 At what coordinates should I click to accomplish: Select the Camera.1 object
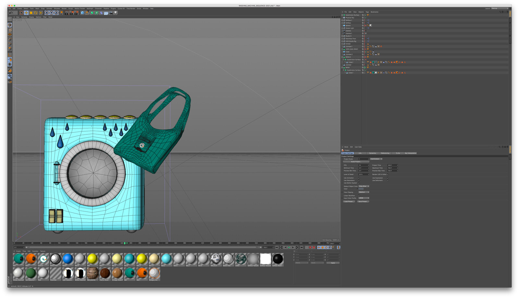pos(349,33)
